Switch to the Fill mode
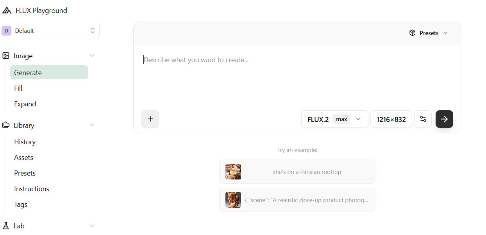This screenshot has width=486, height=235. click(18, 88)
